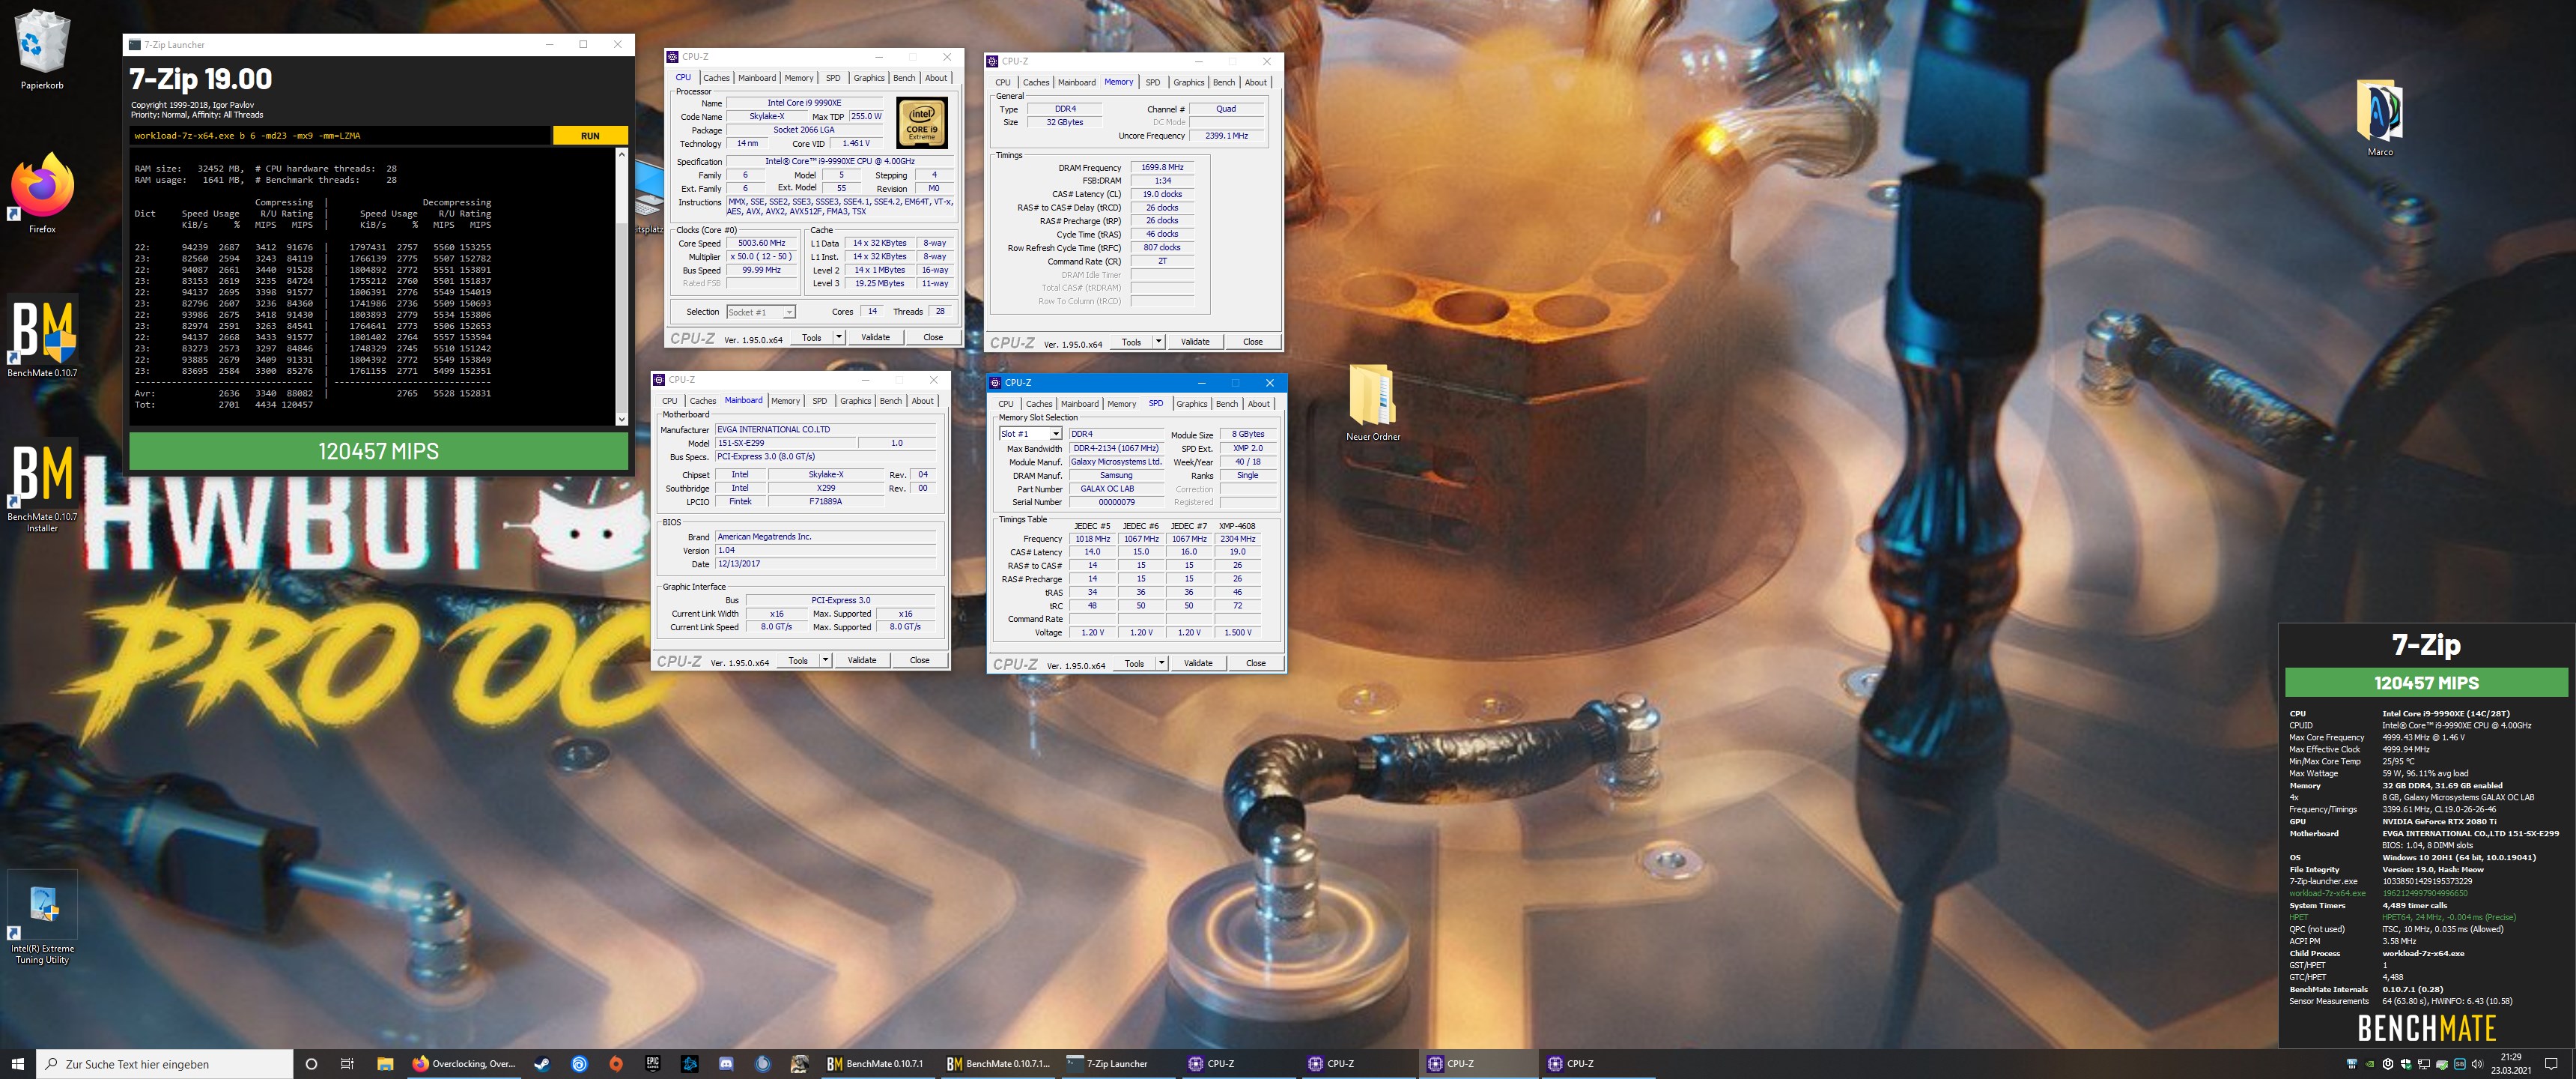Click the Part Number value 'GALAX OC LAB'
Viewport: 2576px width, 1079px height.
pos(1116,489)
